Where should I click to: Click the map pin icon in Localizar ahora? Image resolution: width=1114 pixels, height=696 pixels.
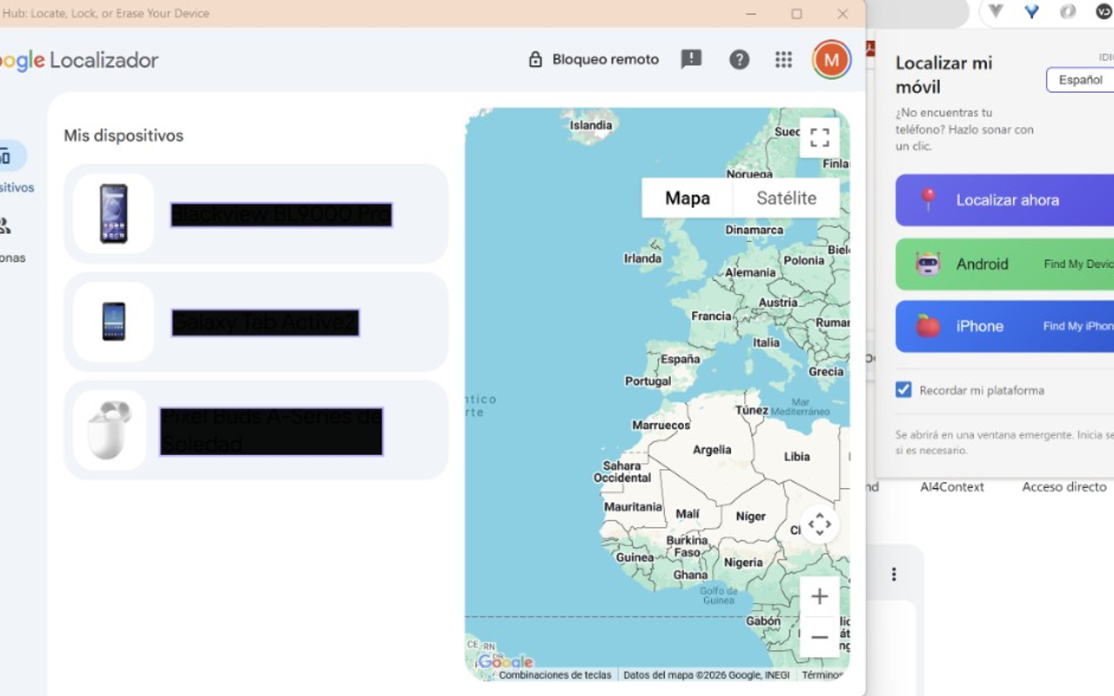click(928, 199)
